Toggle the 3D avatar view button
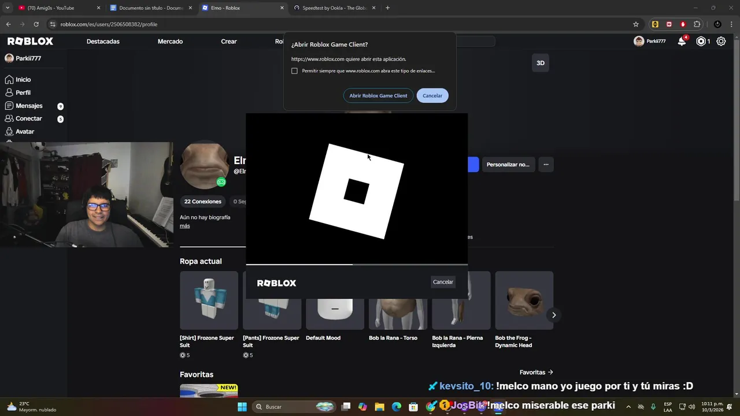Image resolution: width=740 pixels, height=416 pixels. [x=541, y=63]
